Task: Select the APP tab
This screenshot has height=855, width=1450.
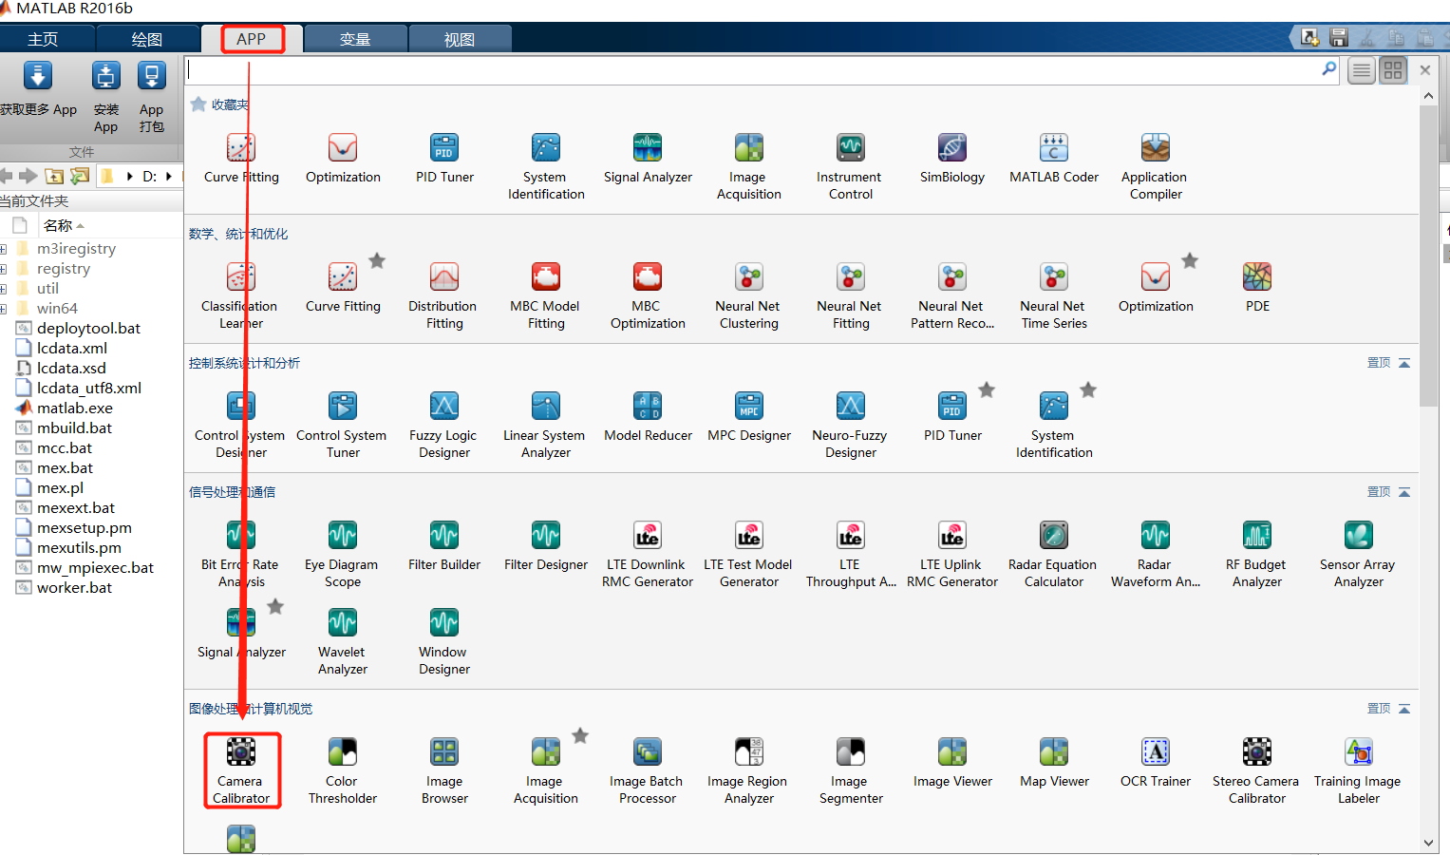Action: click(252, 39)
